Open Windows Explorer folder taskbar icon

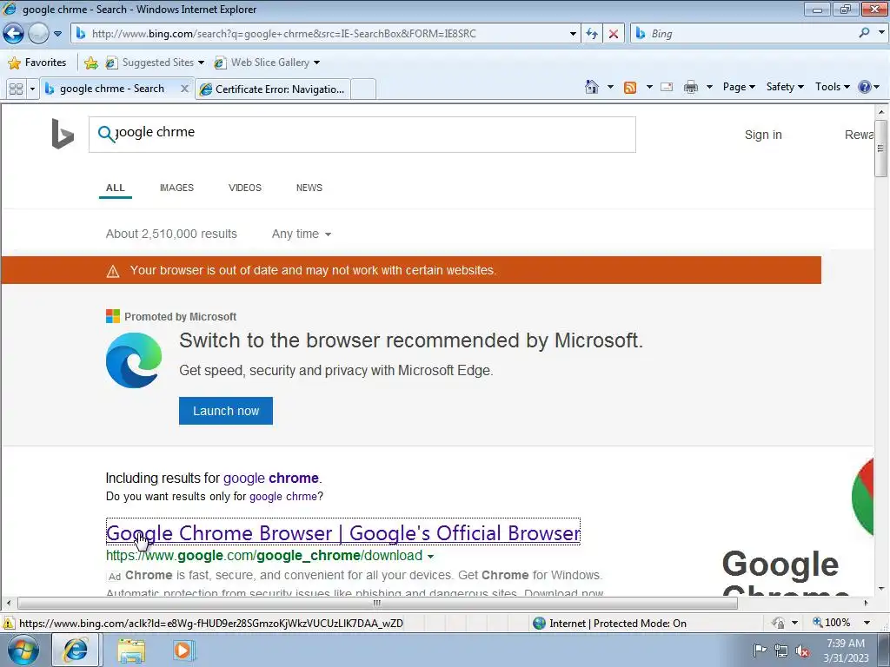tap(131, 650)
